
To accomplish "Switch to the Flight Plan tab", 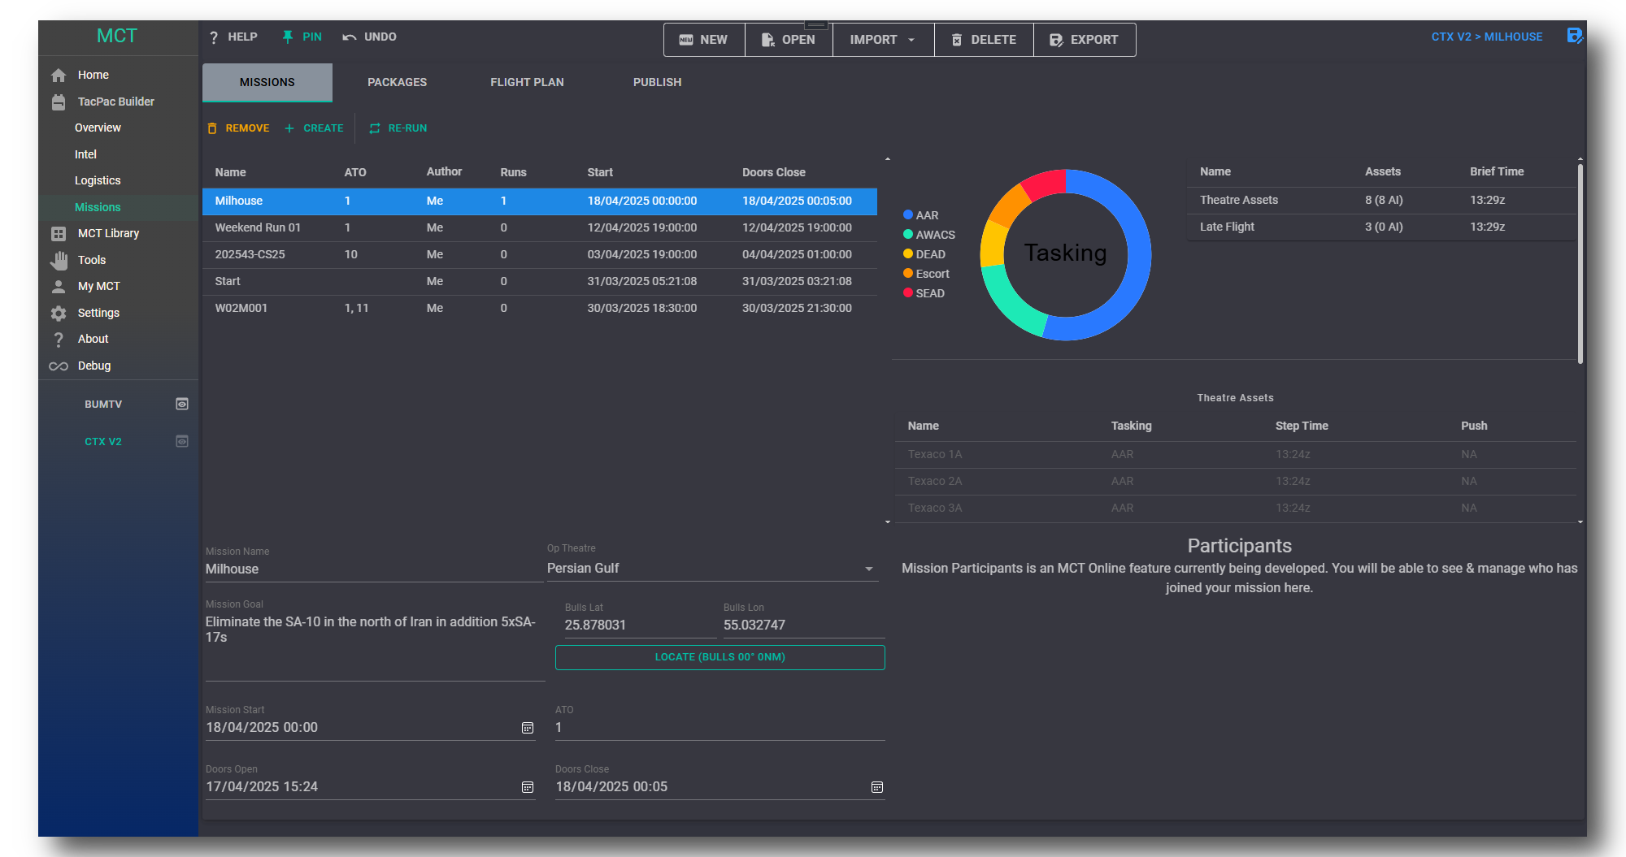I will 527,82.
